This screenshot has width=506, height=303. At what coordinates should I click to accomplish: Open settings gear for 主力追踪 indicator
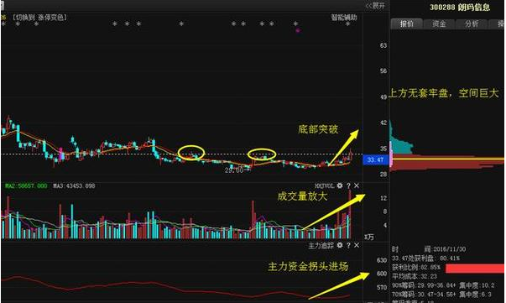(340, 245)
